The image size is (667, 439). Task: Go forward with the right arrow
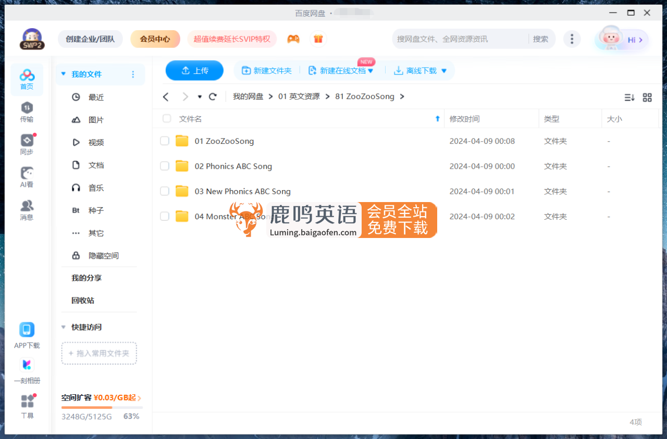[185, 97]
